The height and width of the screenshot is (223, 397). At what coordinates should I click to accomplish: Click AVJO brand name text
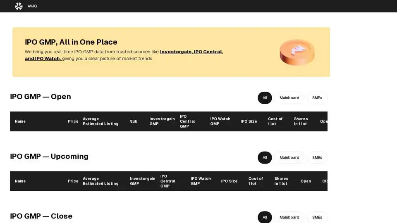pyautogui.click(x=32, y=6)
